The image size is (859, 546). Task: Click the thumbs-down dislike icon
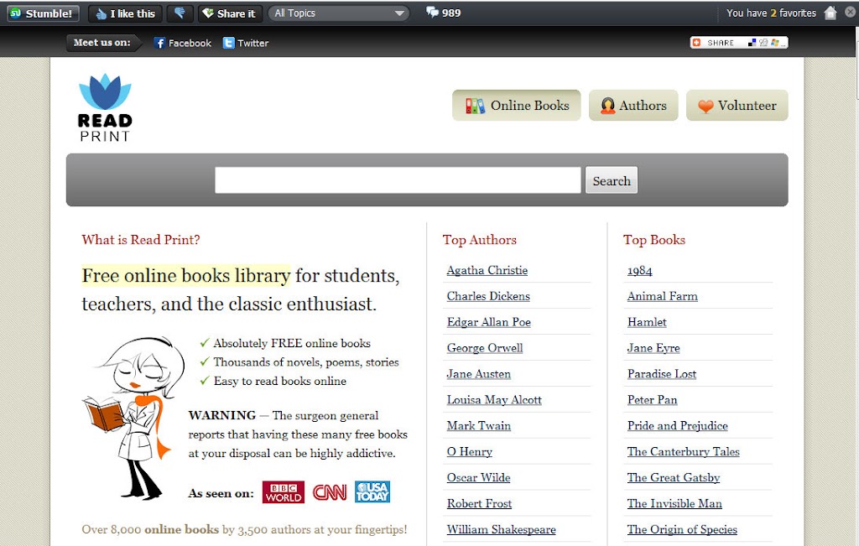click(x=180, y=13)
